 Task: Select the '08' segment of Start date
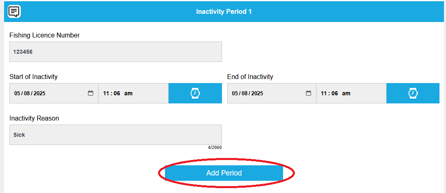point(26,93)
